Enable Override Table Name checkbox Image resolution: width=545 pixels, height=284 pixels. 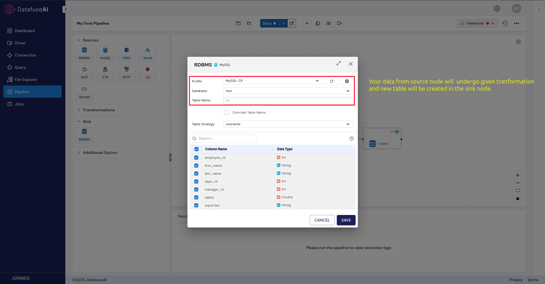pyautogui.click(x=226, y=112)
